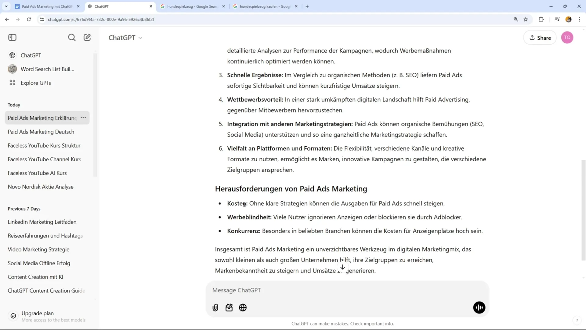Screen dimensions: 586x330
Task: Open the media control icon in toolbar
Action: (x=557, y=19)
